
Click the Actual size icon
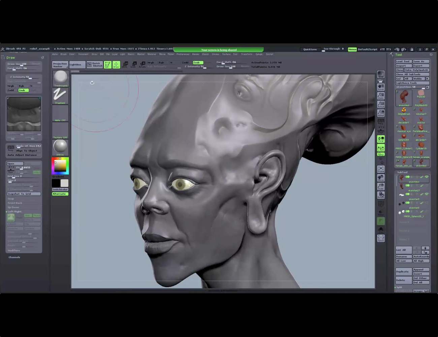[381, 104]
